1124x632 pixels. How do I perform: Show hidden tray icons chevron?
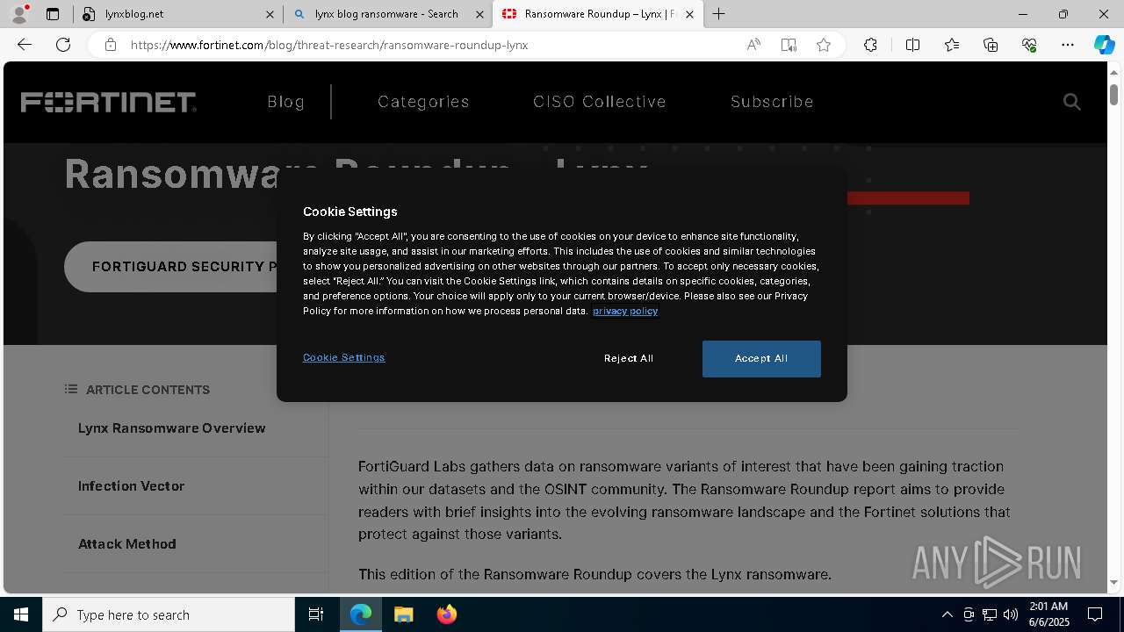947,614
